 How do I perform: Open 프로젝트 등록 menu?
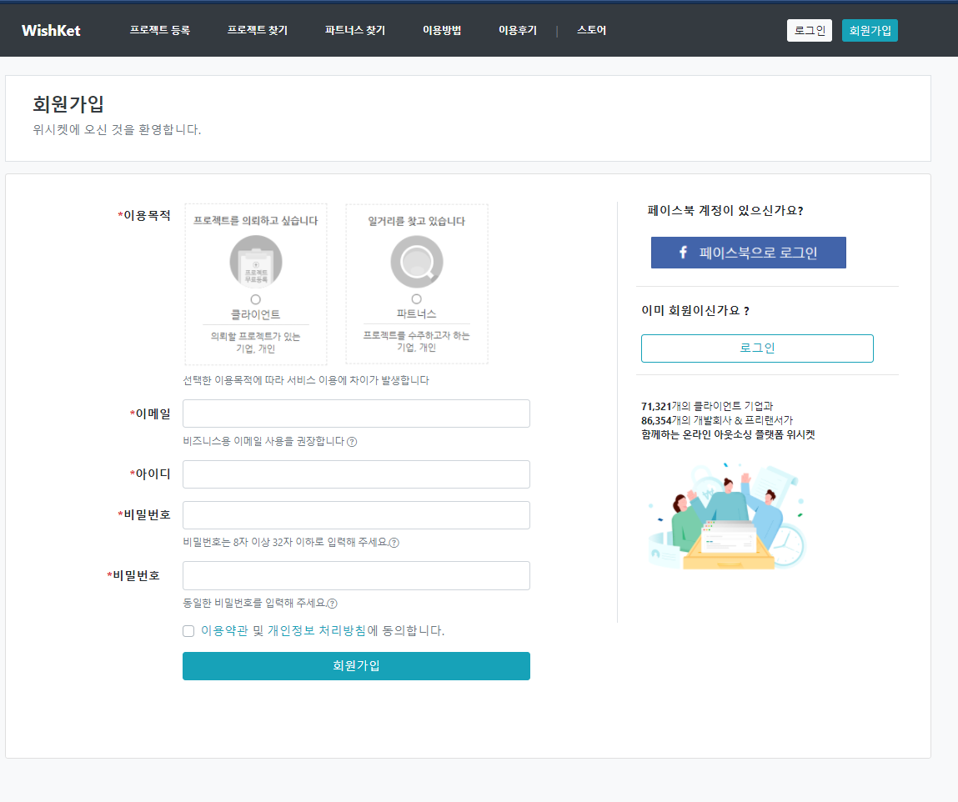coord(160,30)
